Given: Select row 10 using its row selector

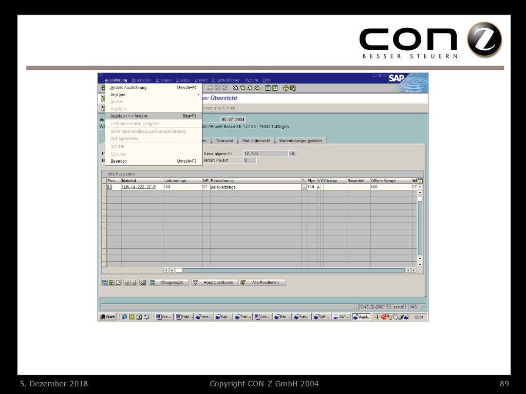Looking at the screenshot, I should coord(104,187).
